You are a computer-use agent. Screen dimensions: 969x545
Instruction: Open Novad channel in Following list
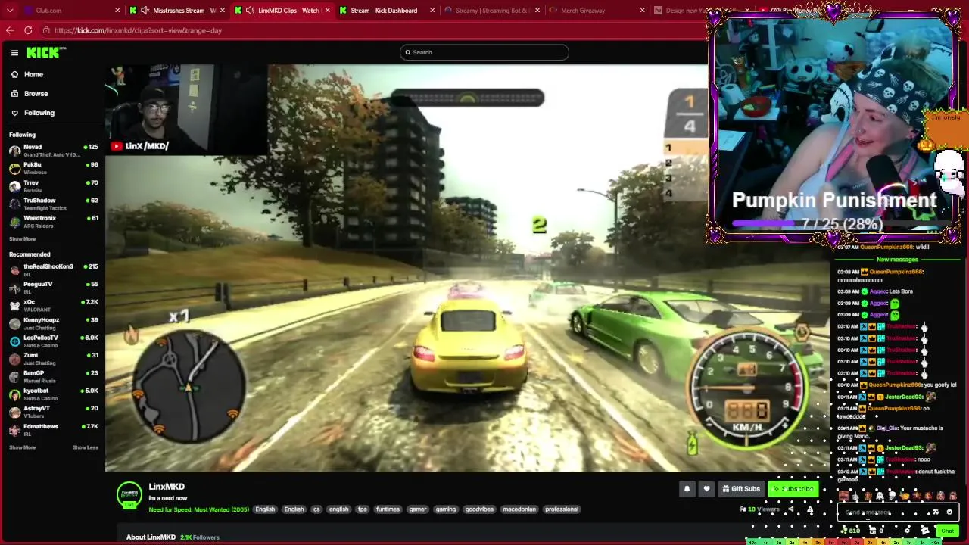tap(53, 150)
